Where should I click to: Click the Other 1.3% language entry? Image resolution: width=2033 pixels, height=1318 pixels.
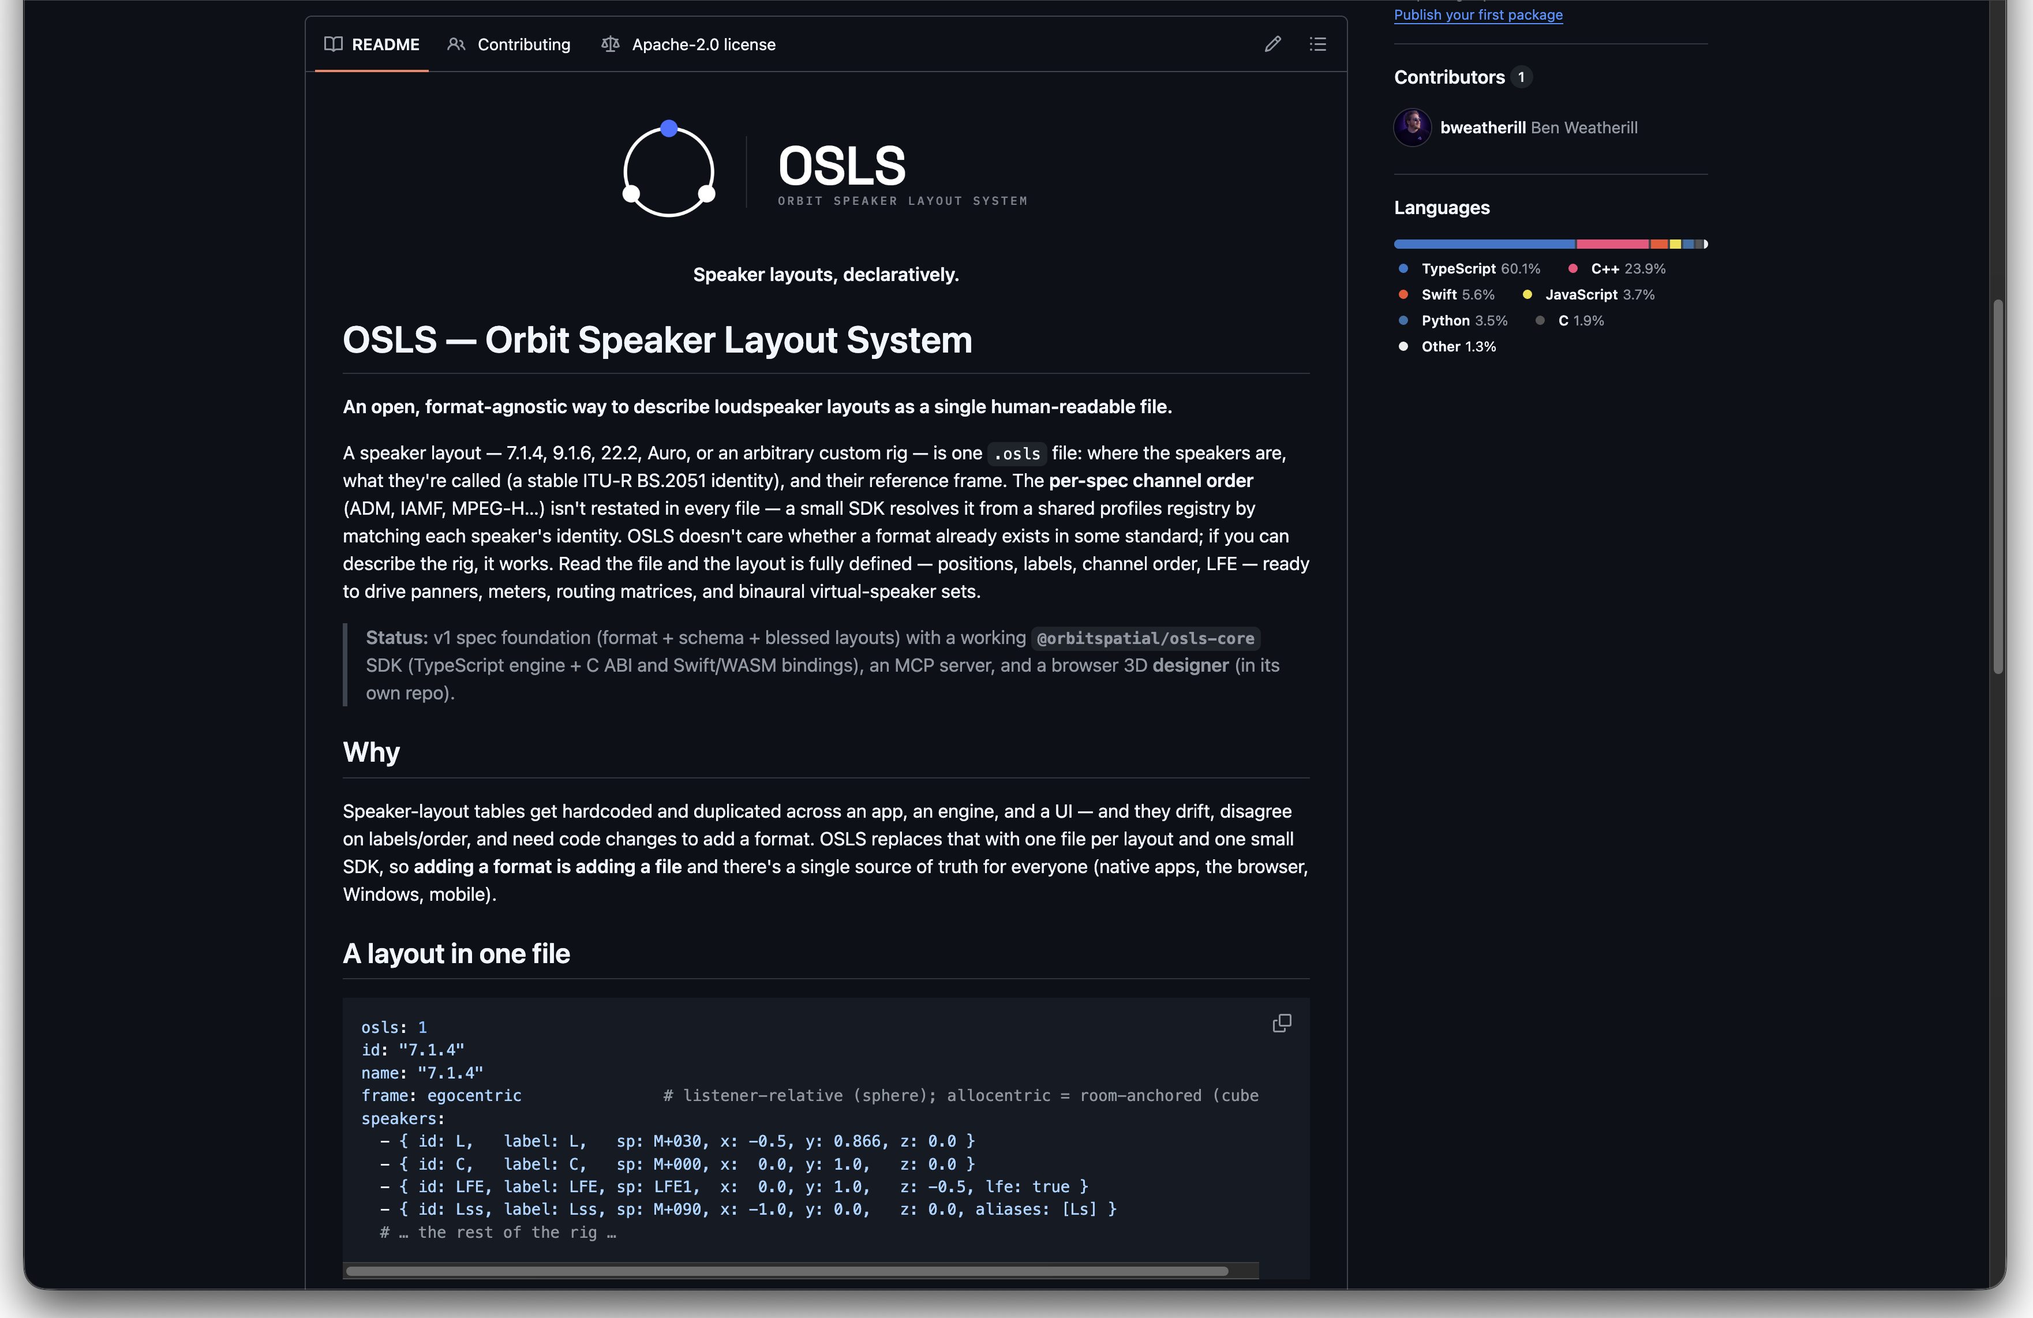tap(1447, 346)
